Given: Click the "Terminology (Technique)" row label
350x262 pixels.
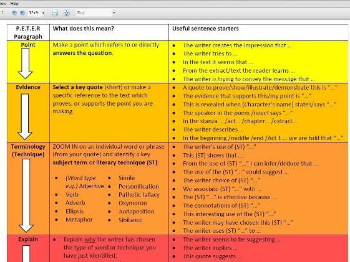Looking at the screenshot, I should [x=28, y=151].
